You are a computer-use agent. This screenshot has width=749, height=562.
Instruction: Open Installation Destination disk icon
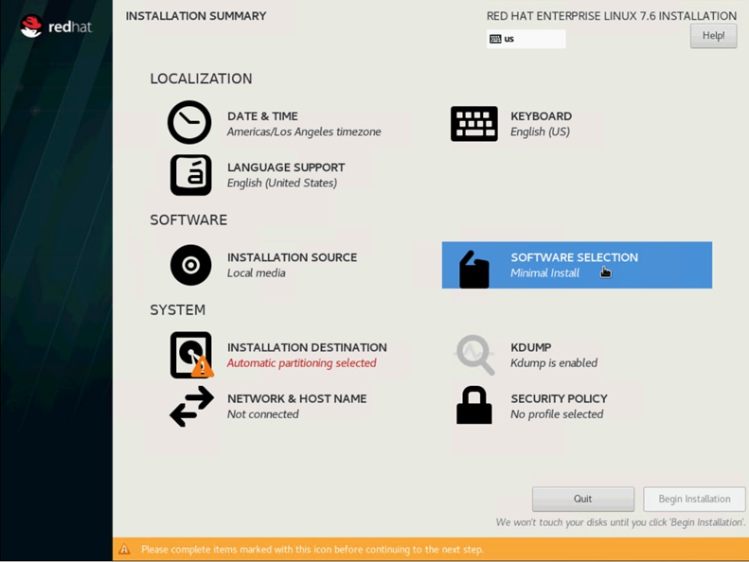(x=191, y=355)
